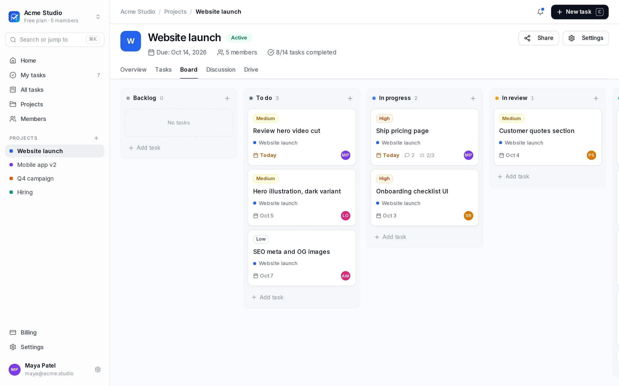The image size is (619, 386).
Task: Switch to the Tasks tab
Action: click(163, 69)
